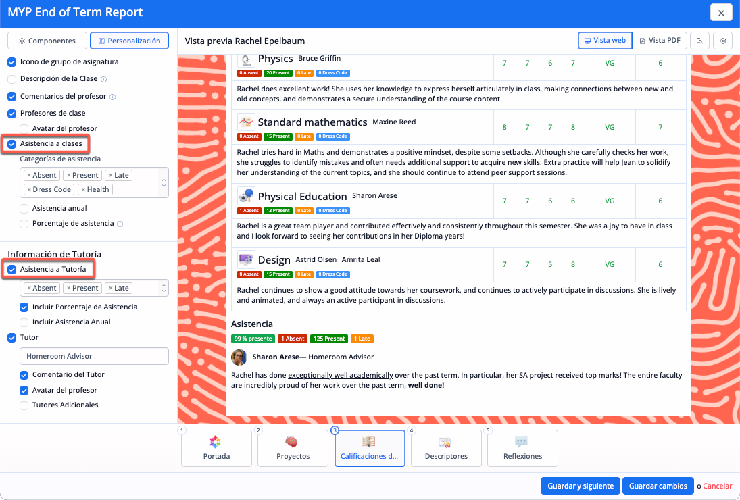Enable the Avatar del profesor checkbox under Profesores de clase
The image size is (740, 500).
point(24,128)
